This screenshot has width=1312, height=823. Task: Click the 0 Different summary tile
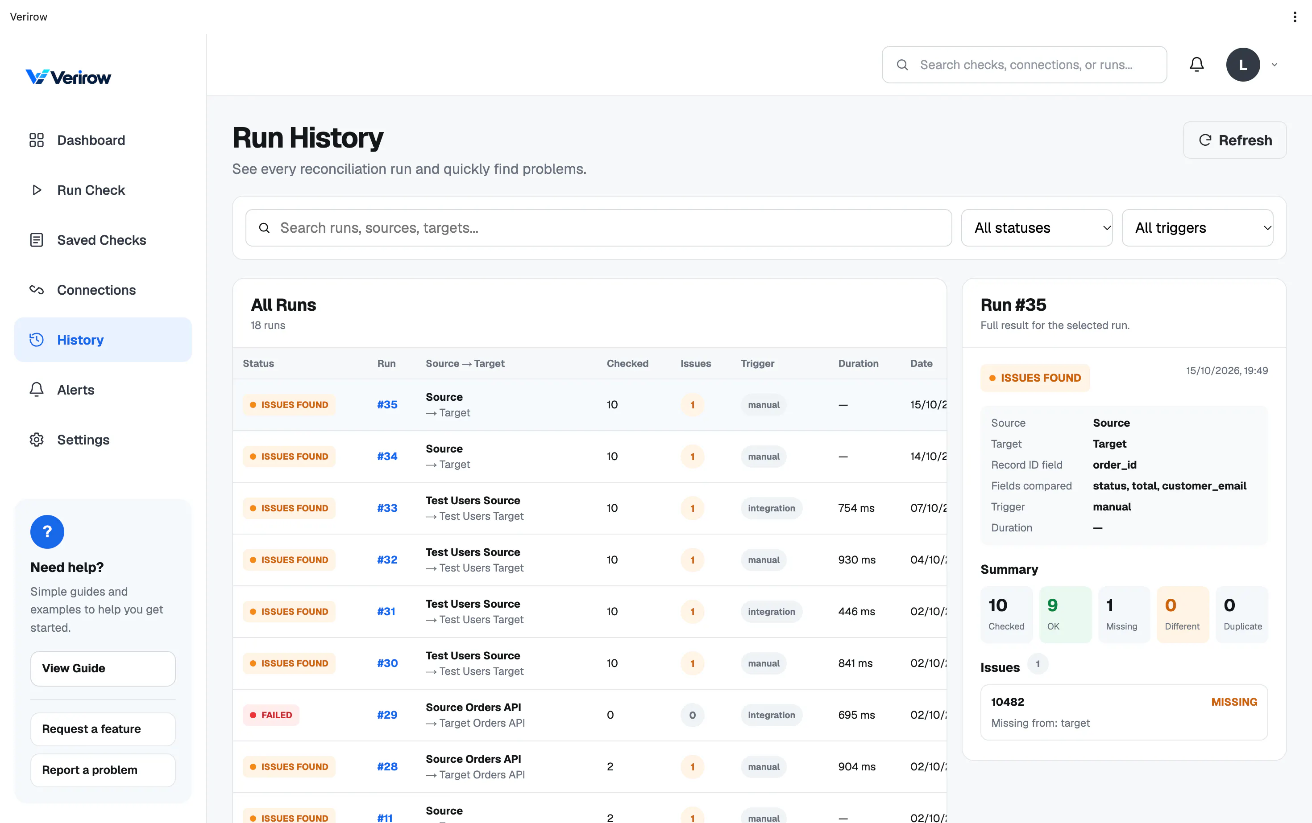pos(1183,614)
